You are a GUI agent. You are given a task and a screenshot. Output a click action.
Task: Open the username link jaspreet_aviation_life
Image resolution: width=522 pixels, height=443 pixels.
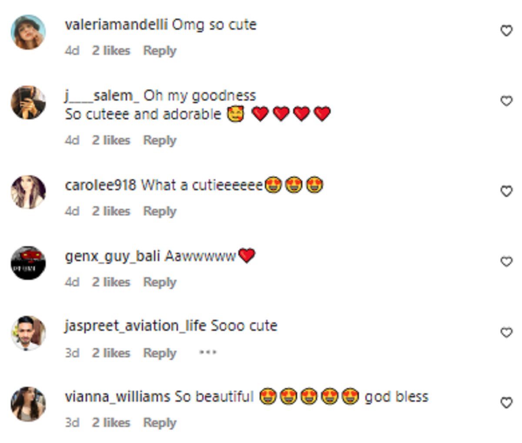point(135,326)
